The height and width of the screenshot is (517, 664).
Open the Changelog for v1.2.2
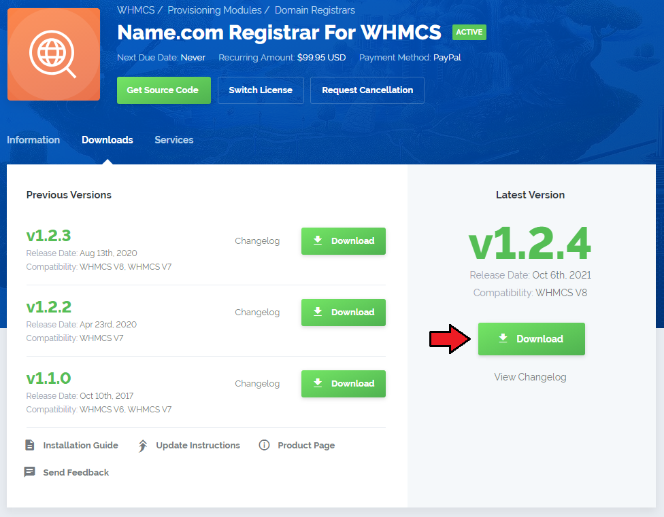coord(257,313)
